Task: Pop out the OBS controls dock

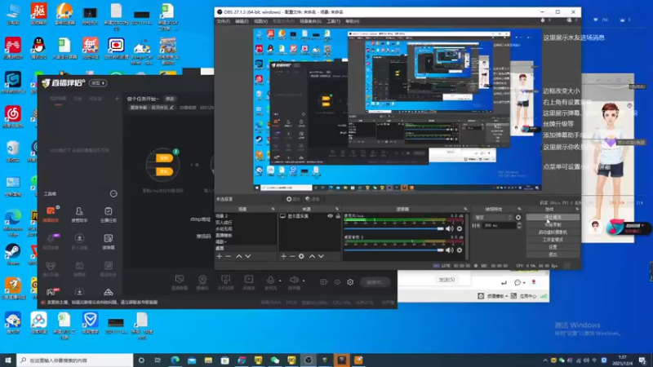Action: tap(577, 209)
